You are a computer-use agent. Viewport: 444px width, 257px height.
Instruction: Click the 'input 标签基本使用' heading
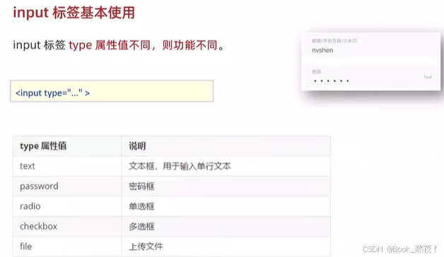click(x=74, y=13)
